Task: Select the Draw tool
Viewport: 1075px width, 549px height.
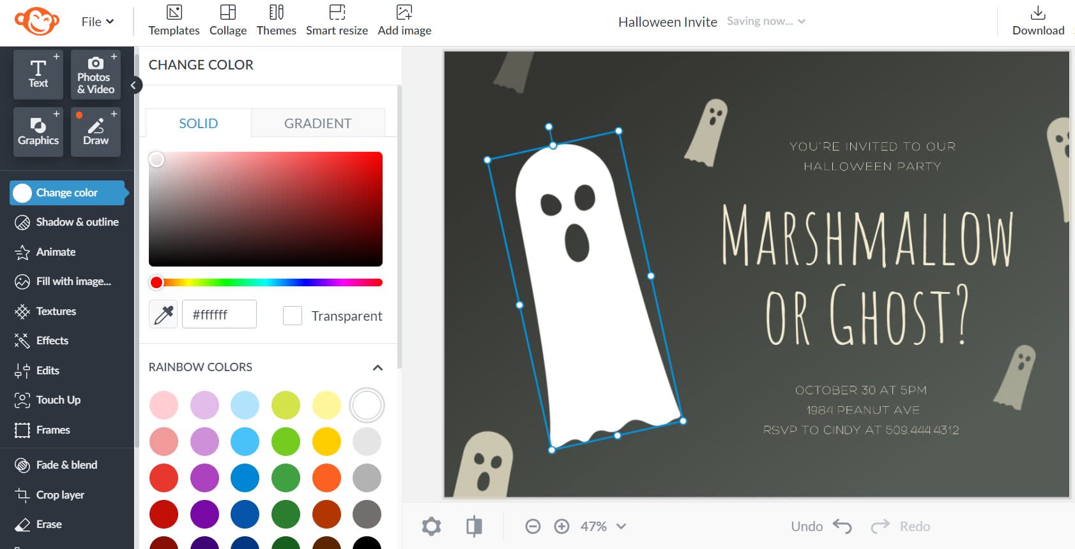Action: pyautogui.click(x=96, y=131)
